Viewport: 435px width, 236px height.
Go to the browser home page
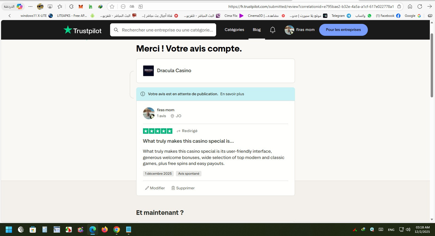(x=410, y=7)
